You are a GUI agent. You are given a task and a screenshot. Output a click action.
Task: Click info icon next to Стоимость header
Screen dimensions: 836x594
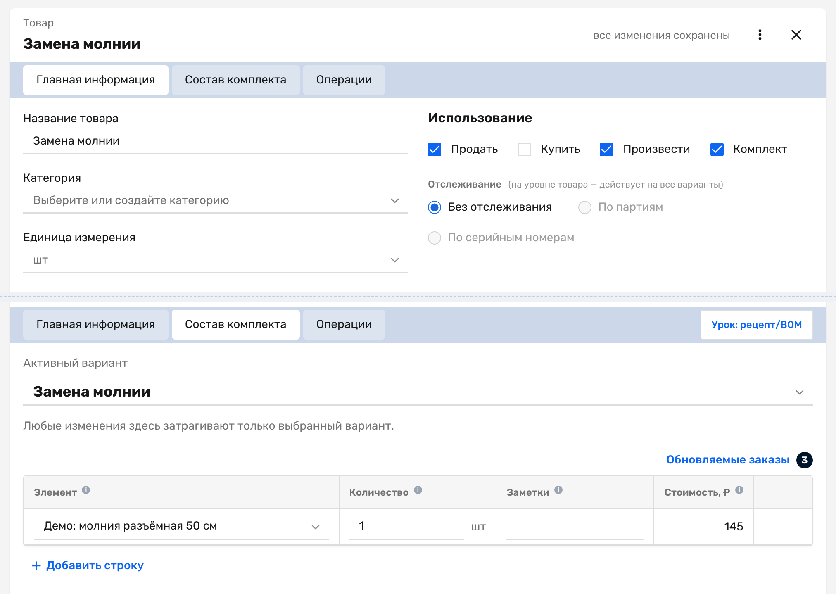(x=739, y=490)
